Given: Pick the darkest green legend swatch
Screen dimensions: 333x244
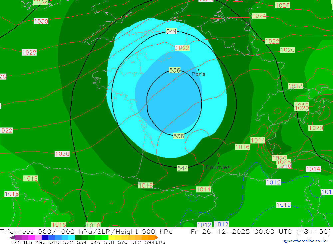Looking at the screenshot, I should (x=78, y=237).
